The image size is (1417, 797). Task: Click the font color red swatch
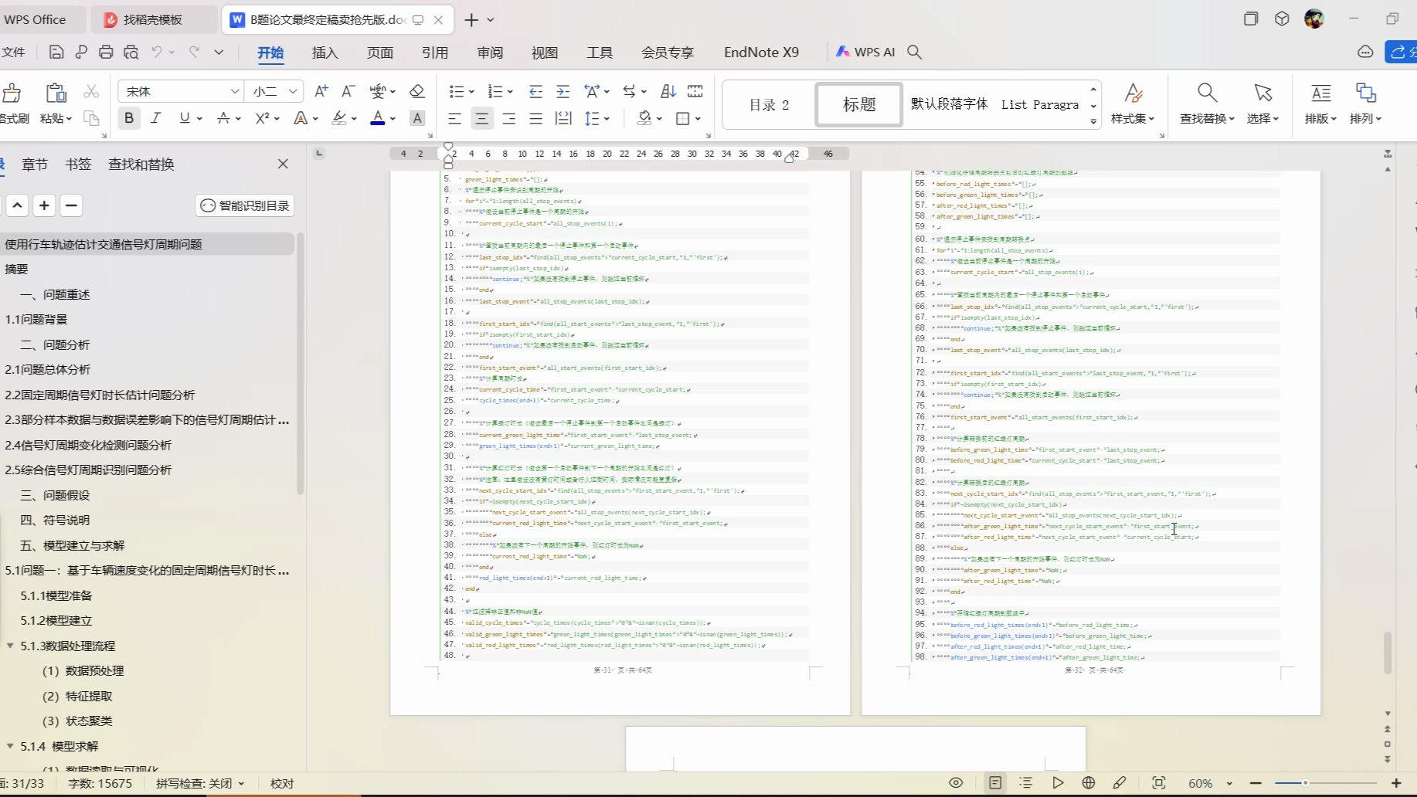point(377,118)
